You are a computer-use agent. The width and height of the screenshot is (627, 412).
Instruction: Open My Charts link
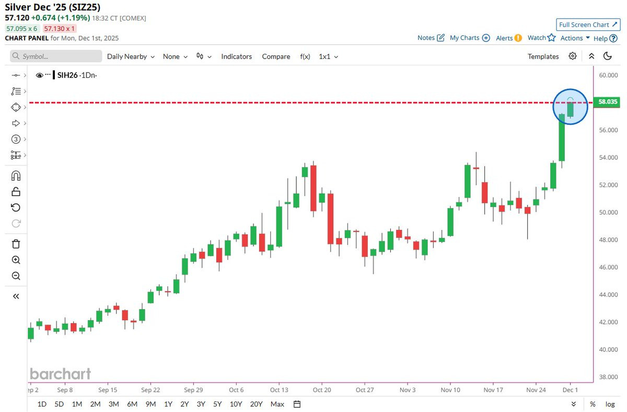(x=470, y=38)
